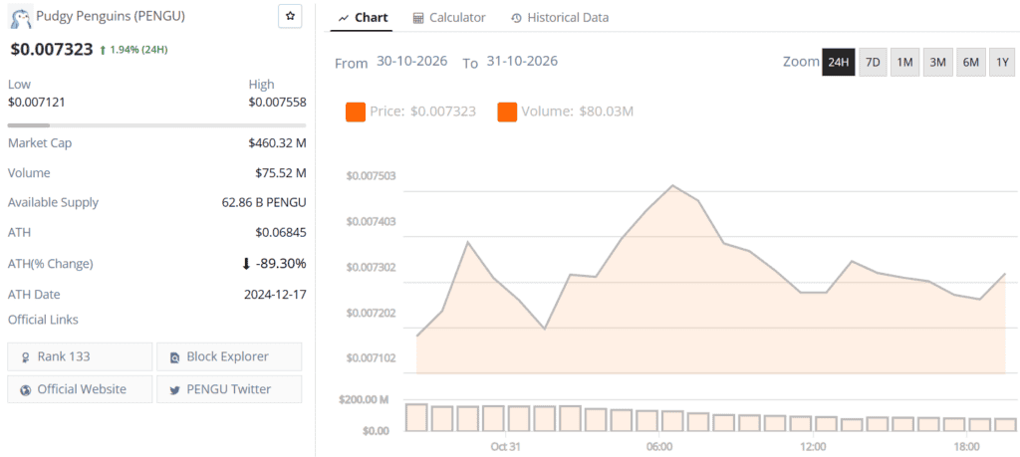This screenshot has height=457, width=1020.
Task: Click the star favorite icon
Action: click(290, 16)
